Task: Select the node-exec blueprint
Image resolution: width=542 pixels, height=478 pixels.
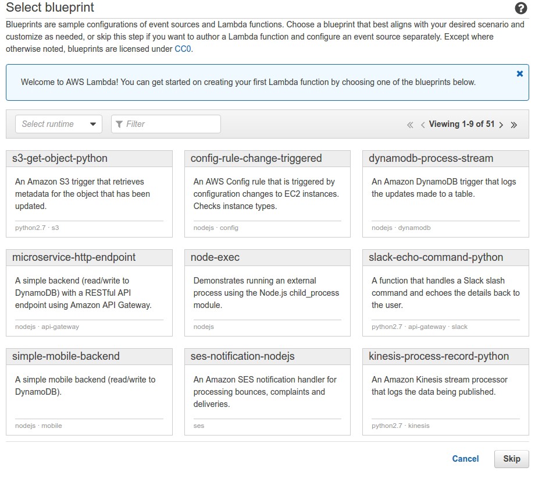Action: 215,257
